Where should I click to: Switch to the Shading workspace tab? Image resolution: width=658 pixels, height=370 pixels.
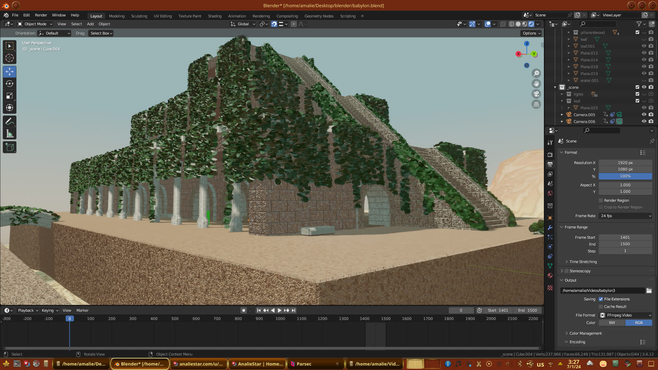(x=215, y=16)
